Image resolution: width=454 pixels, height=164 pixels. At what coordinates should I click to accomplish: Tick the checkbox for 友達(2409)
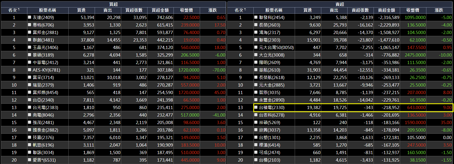point(30,17)
